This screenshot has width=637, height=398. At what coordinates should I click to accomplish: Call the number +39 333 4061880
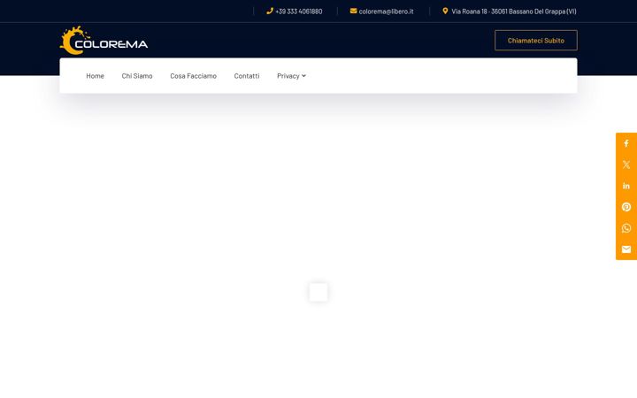[299, 11]
